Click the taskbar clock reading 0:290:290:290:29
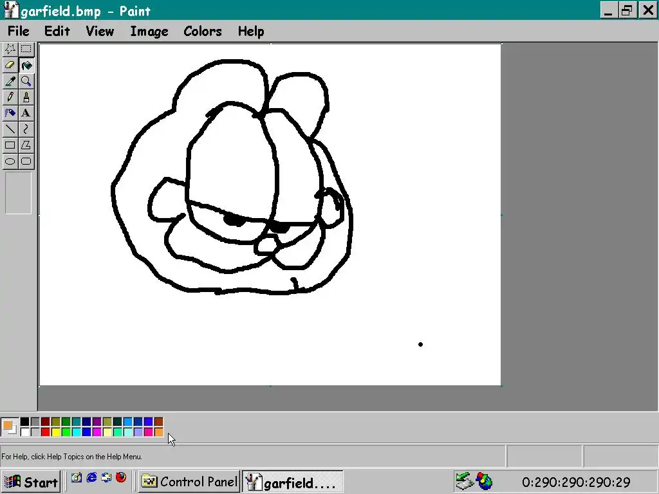This screenshot has height=494, width=659. (576, 482)
